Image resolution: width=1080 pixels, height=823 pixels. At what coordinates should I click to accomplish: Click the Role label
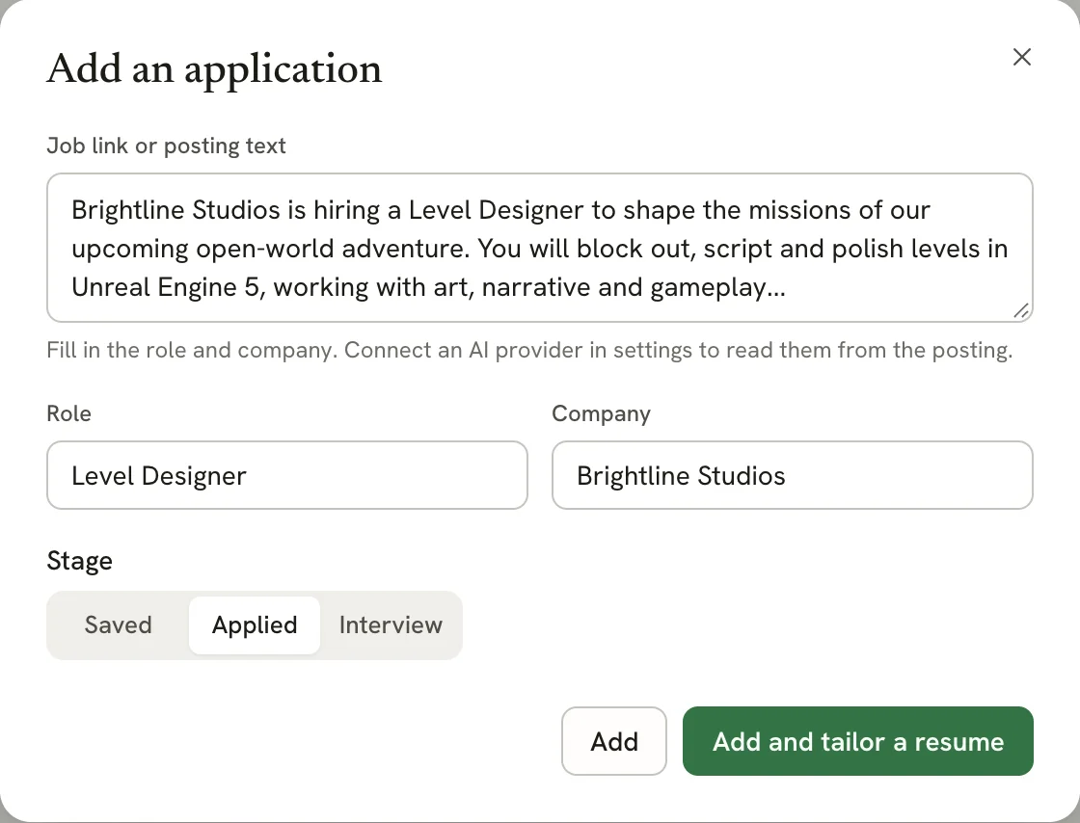pyautogui.click(x=68, y=413)
